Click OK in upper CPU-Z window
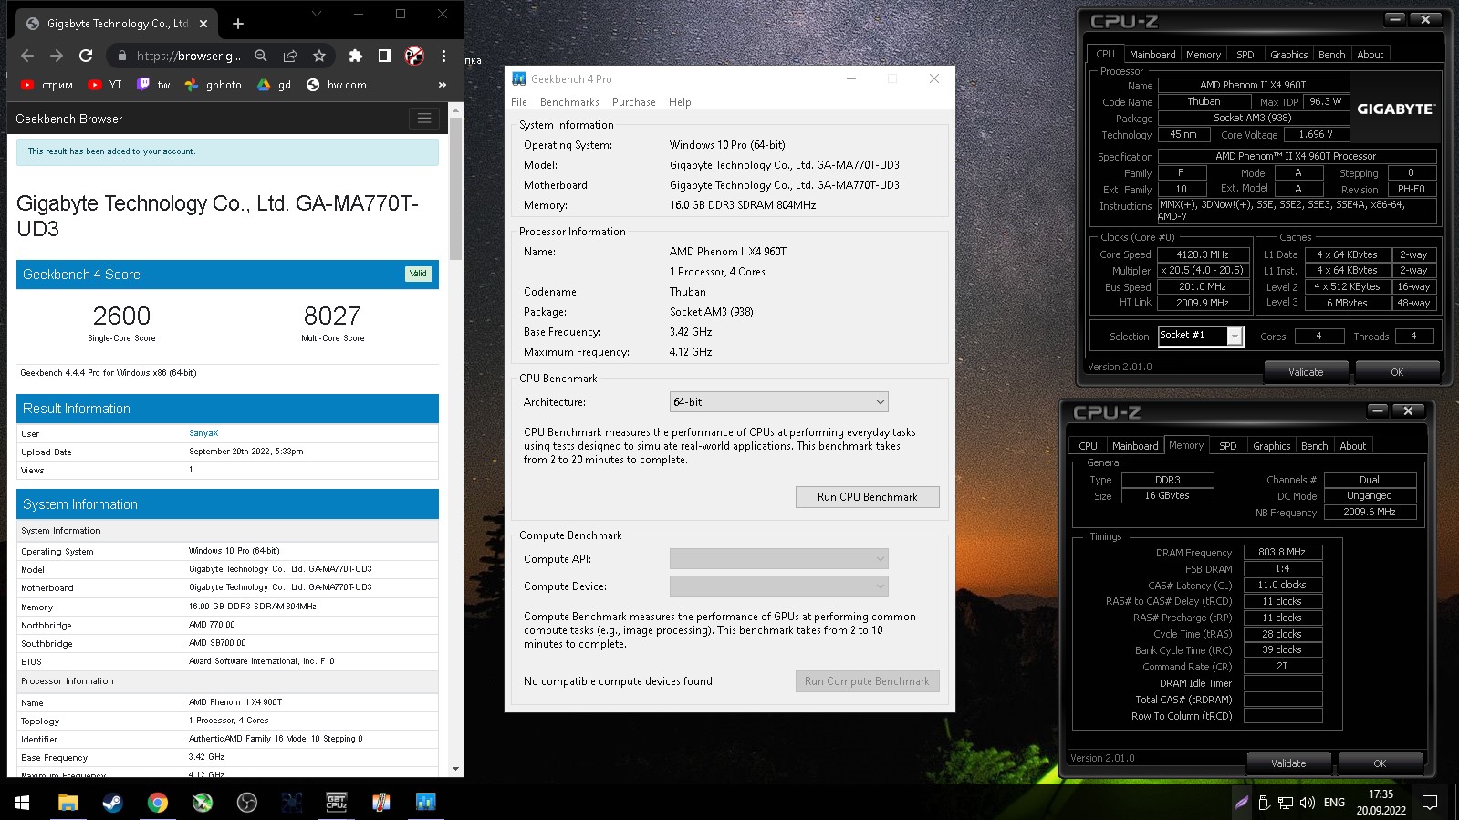 (1397, 372)
